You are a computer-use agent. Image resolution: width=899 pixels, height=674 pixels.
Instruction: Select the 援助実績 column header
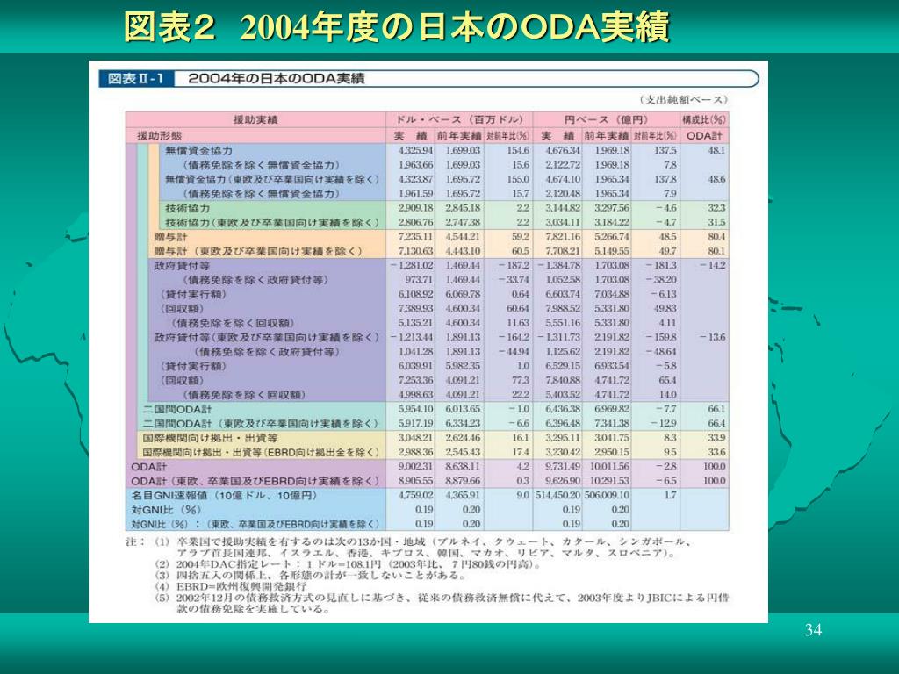255,119
